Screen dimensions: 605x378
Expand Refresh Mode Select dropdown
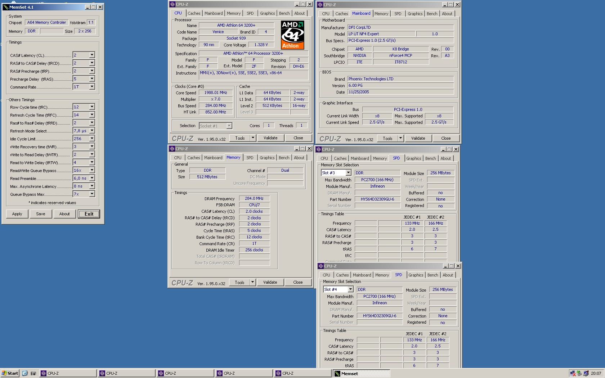point(92,131)
